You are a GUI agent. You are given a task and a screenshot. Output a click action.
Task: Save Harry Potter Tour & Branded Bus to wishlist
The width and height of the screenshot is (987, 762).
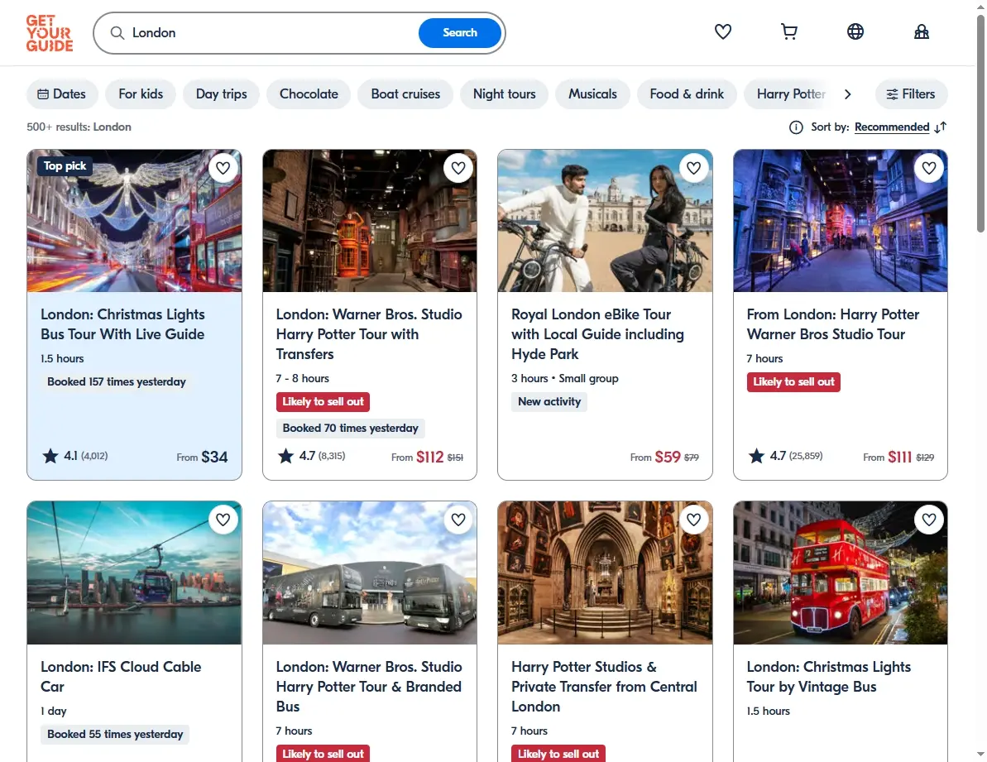pyautogui.click(x=458, y=520)
